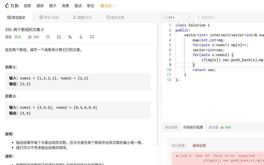Click line number 10 in editor gutter
264x165 pixels.
tap(169, 70)
